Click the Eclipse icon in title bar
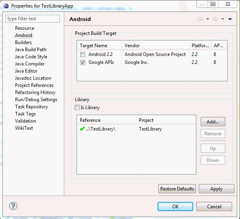This screenshot has height=219, width=240. (6, 6)
